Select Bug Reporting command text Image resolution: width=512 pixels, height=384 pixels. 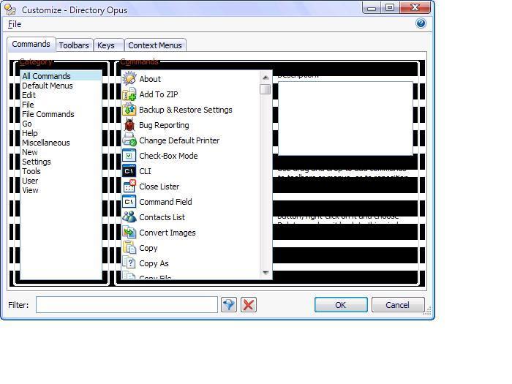pos(164,125)
